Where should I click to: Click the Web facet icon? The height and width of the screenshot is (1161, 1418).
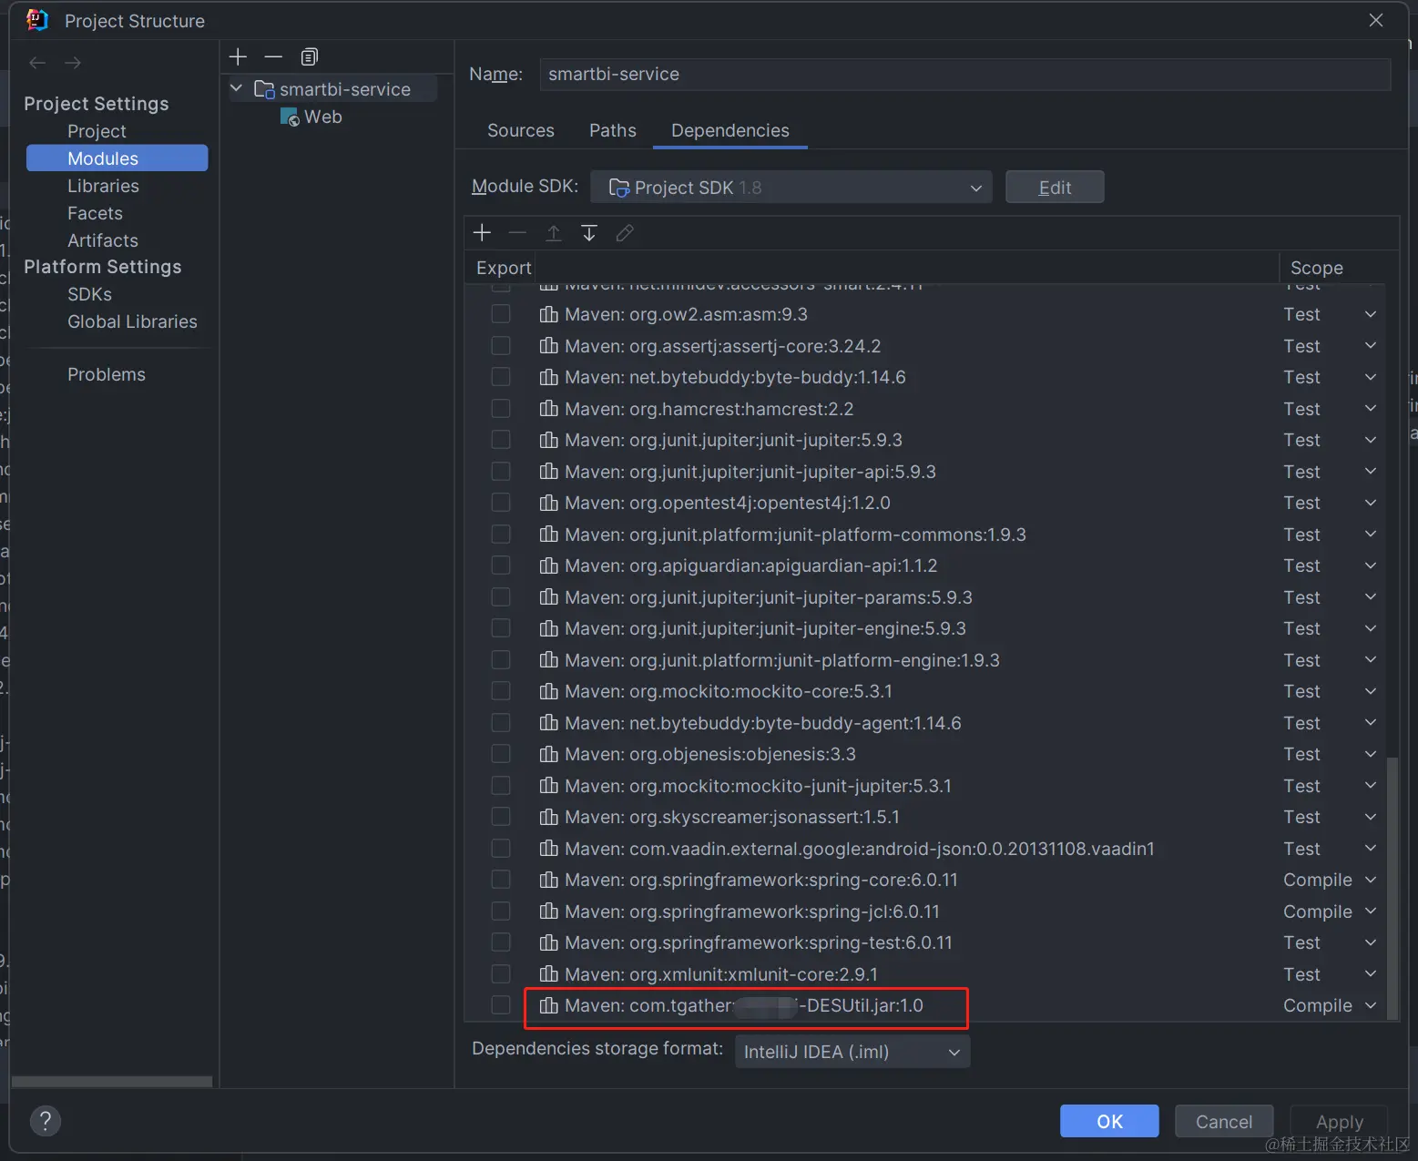tap(290, 117)
